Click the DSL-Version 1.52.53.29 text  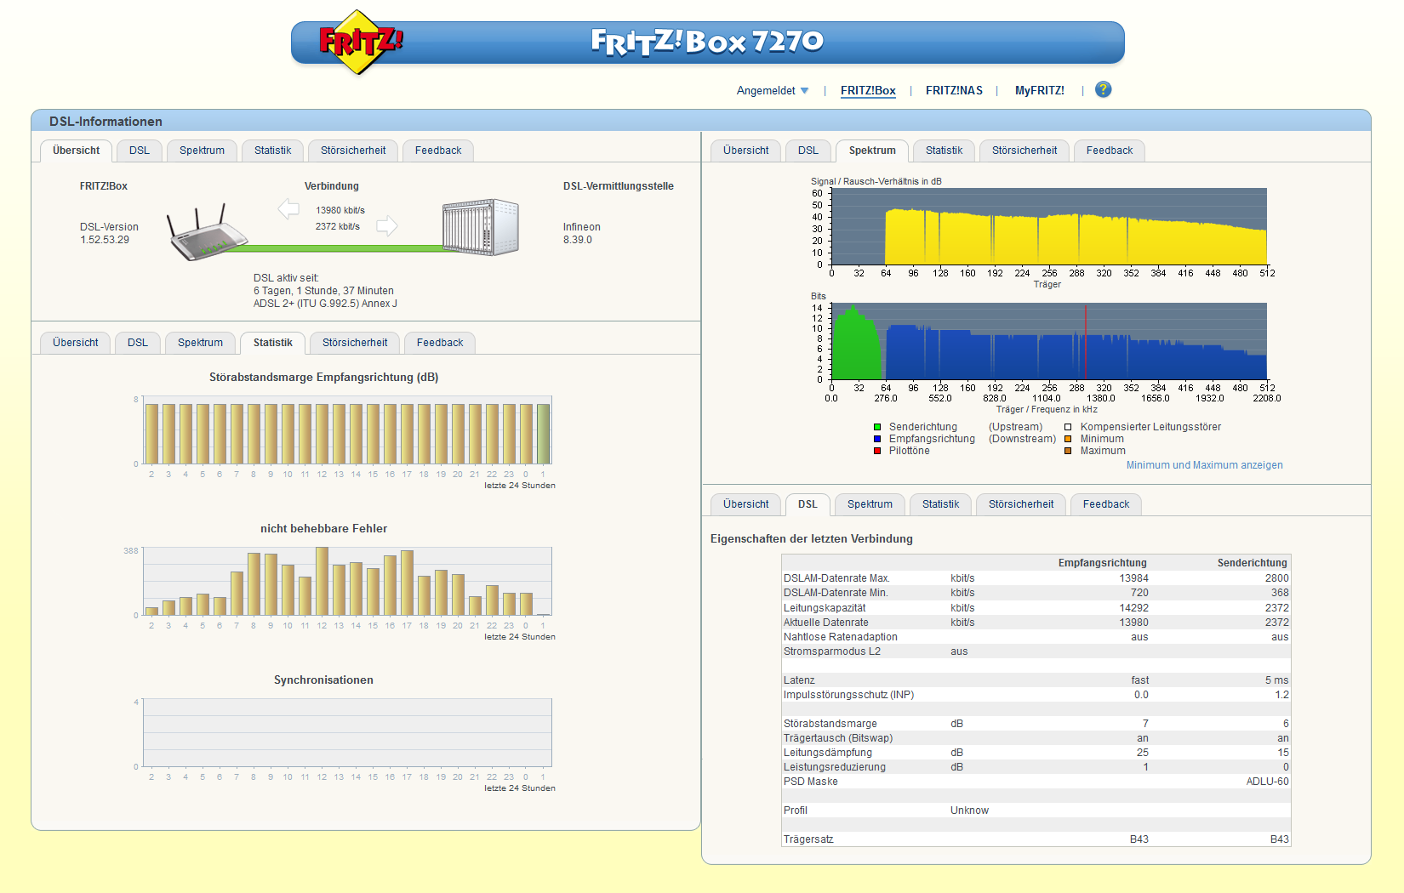click(109, 233)
